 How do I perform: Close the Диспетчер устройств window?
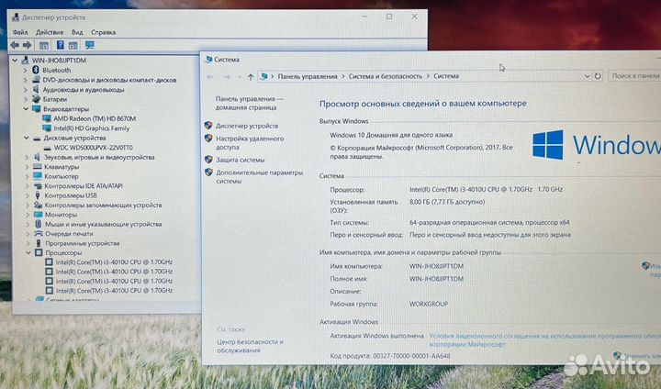coord(414,17)
